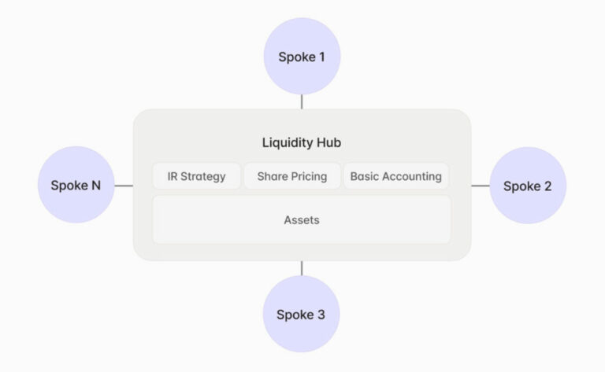Click the word Pricing in Share Pricing
This screenshot has width=605, height=372.
309,176
